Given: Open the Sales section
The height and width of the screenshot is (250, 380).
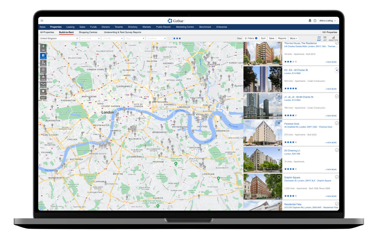Looking at the screenshot, I should (82, 27).
